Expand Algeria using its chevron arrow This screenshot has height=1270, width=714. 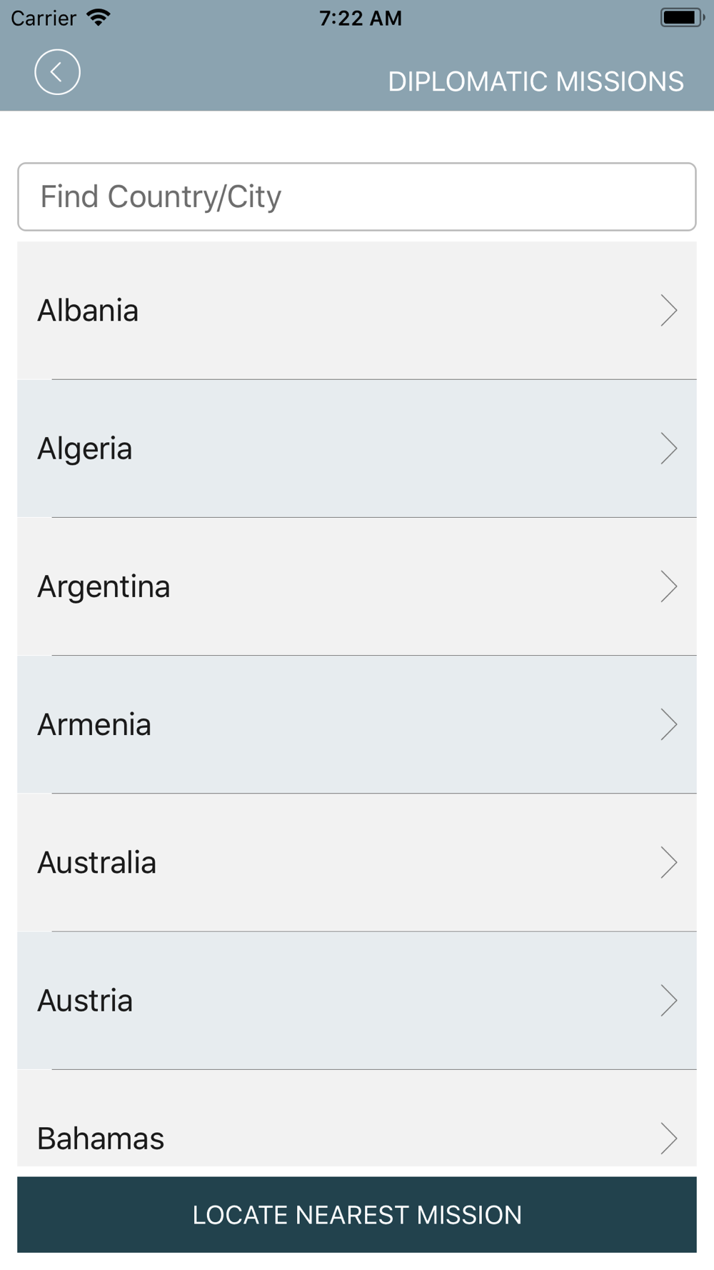(x=668, y=448)
